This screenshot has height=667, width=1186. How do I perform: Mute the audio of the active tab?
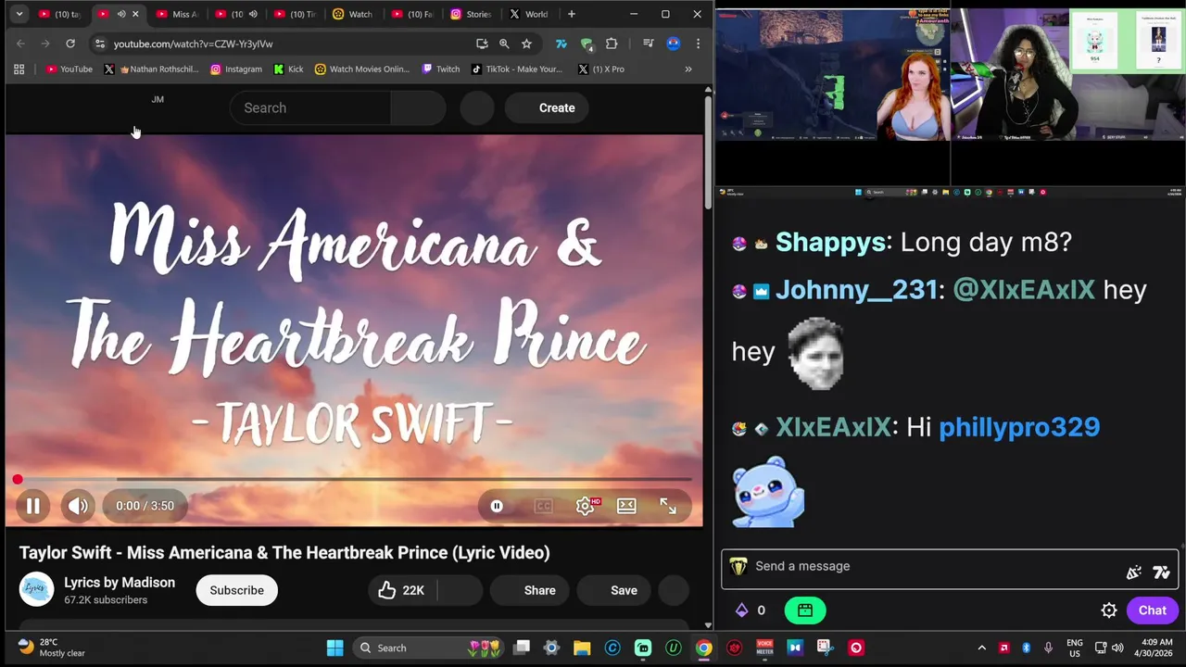pos(120,14)
